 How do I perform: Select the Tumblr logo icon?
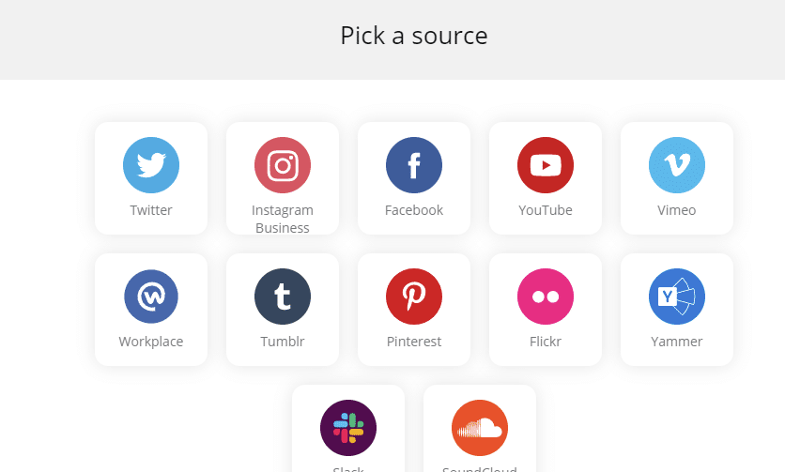coord(283,297)
